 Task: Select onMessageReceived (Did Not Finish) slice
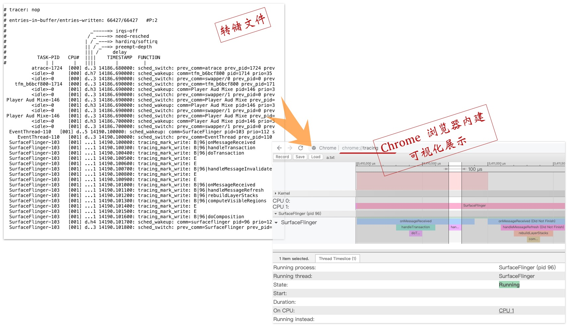pyautogui.click(x=527, y=221)
